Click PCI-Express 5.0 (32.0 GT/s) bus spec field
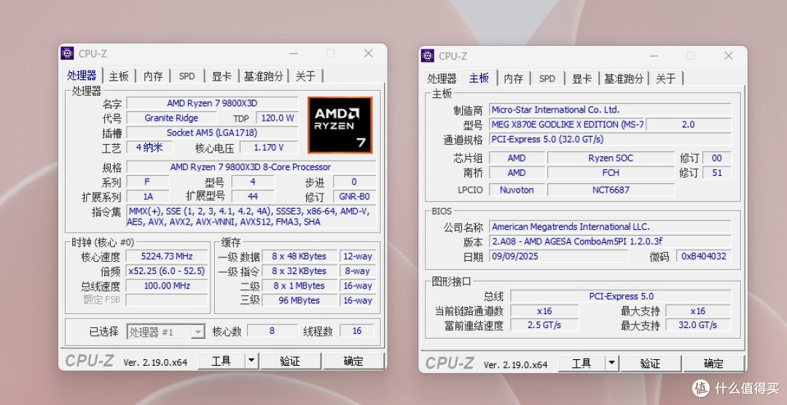This screenshot has height=405, width=787. [x=610, y=139]
